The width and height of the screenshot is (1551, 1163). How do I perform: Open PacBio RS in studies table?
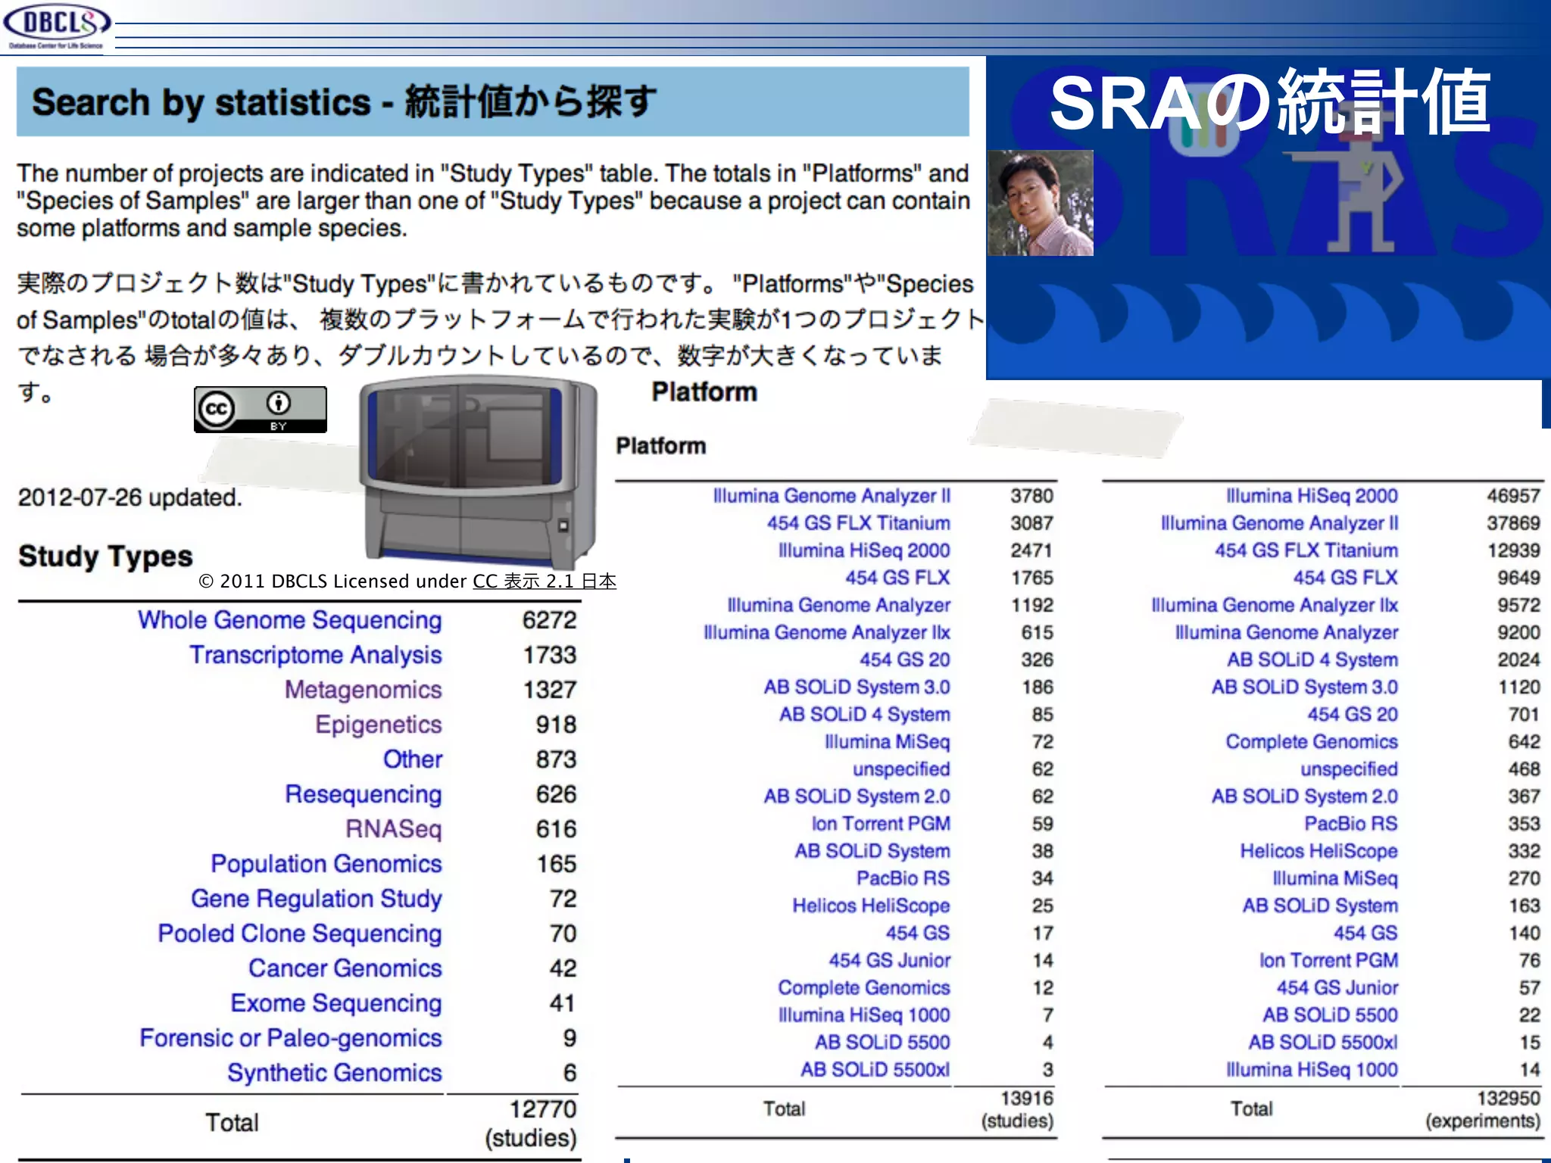(x=903, y=878)
